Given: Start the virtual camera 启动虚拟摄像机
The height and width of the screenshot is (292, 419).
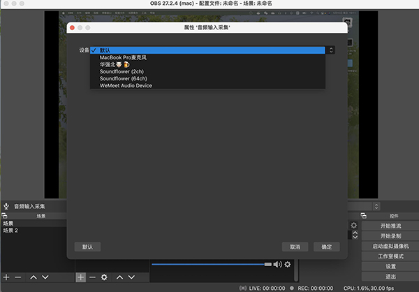Looking at the screenshot, I should coord(390,247).
